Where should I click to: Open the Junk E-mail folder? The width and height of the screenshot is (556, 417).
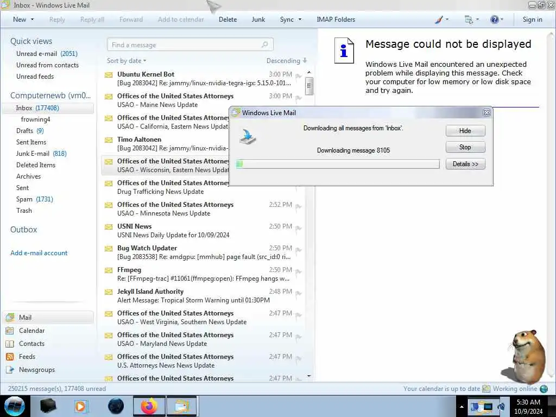click(41, 154)
